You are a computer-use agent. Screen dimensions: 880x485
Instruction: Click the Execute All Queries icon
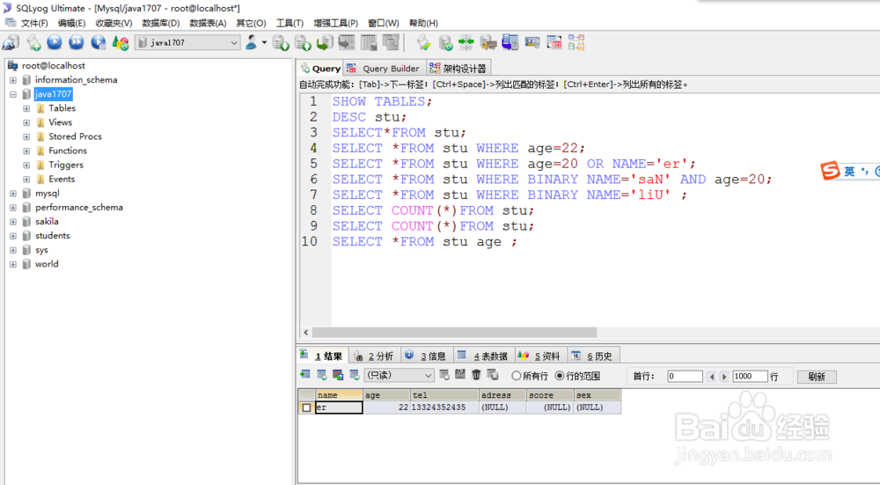(x=76, y=42)
